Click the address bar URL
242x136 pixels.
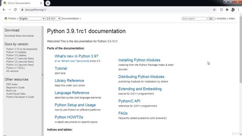(x=36, y=9)
